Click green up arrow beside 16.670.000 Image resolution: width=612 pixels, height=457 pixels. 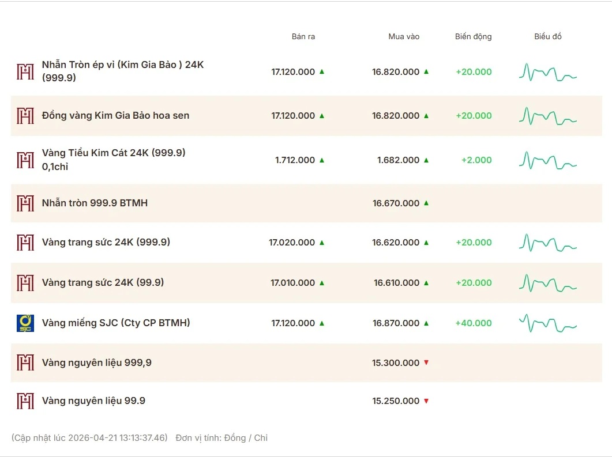click(x=426, y=203)
